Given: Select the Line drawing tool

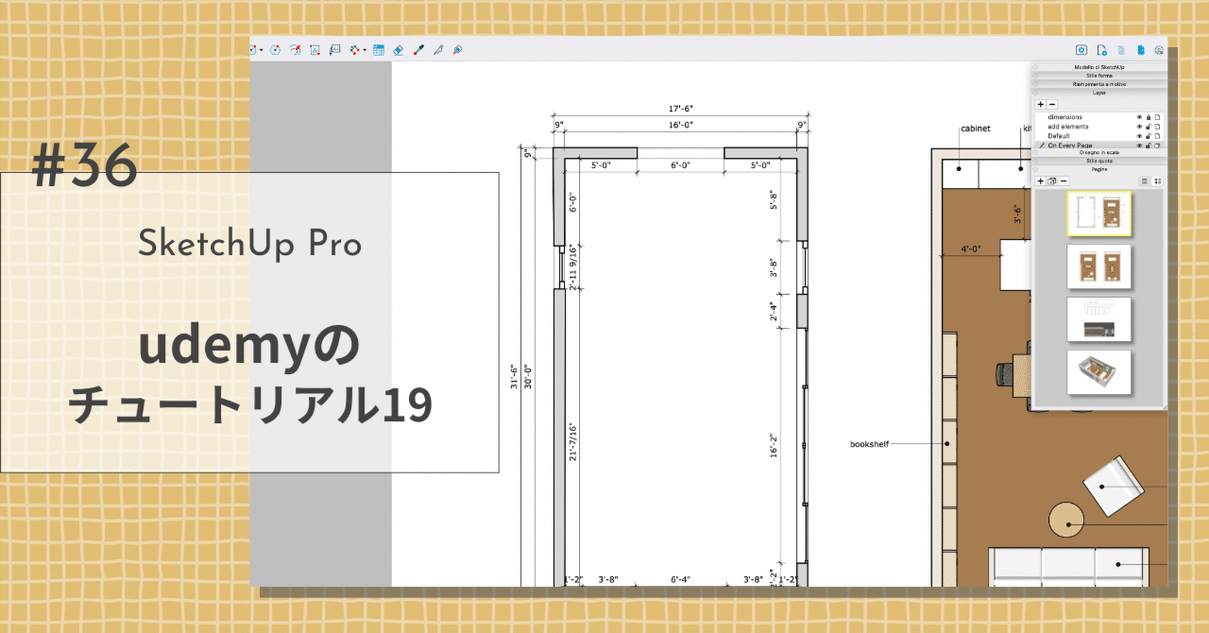Looking at the screenshot, I should point(252,49).
